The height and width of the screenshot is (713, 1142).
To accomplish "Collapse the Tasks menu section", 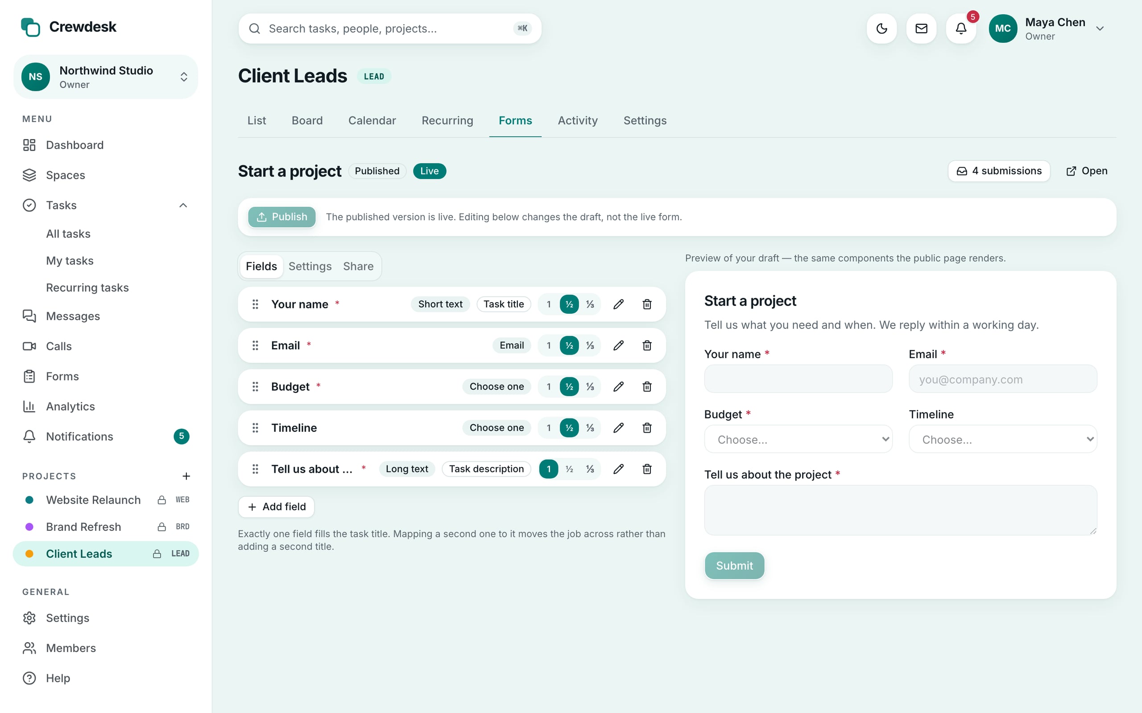I will [183, 205].
